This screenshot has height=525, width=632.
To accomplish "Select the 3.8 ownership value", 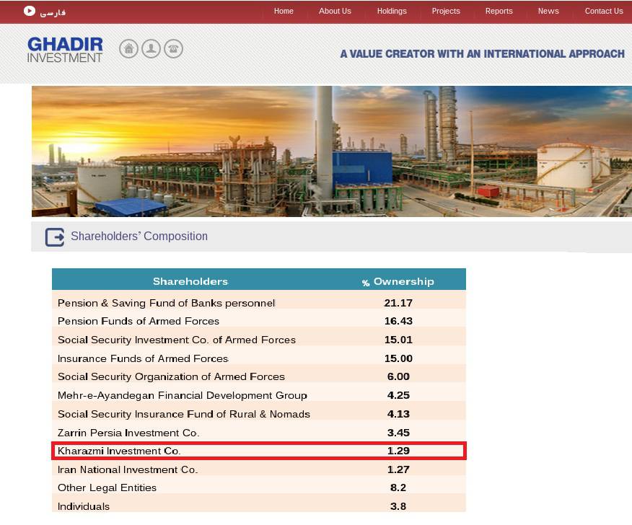I will pos(398,506).
